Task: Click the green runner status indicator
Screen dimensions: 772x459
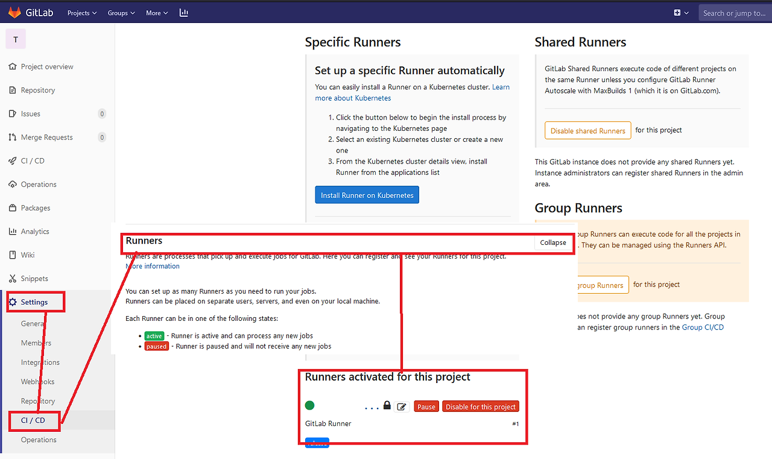Action: pyautogui.click(x=309, y=406)
